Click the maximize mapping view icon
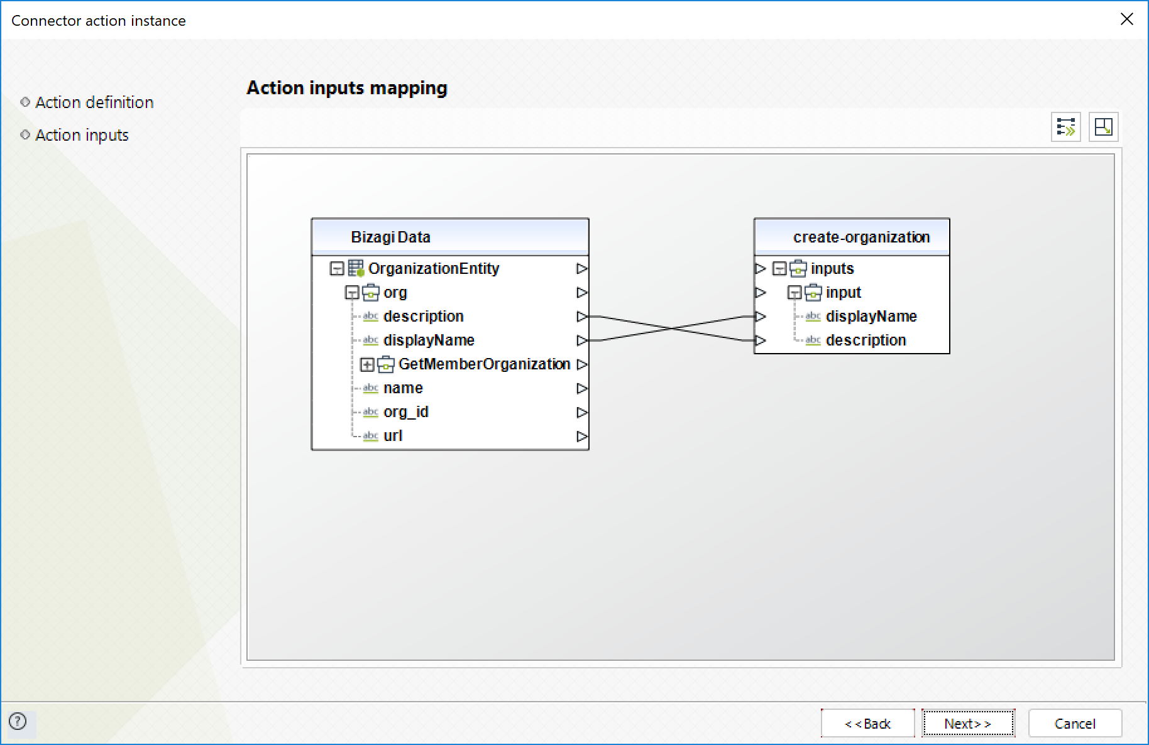Image resolution: width=1149 pixels, height=745 pixels. pos(1103,127)
